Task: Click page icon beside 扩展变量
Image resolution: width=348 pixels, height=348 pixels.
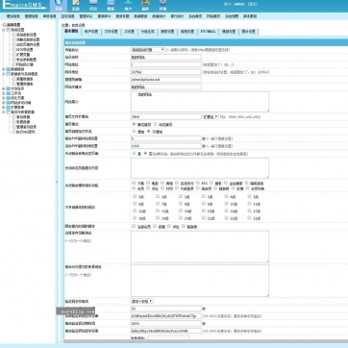Action: [x=14, y=55]
